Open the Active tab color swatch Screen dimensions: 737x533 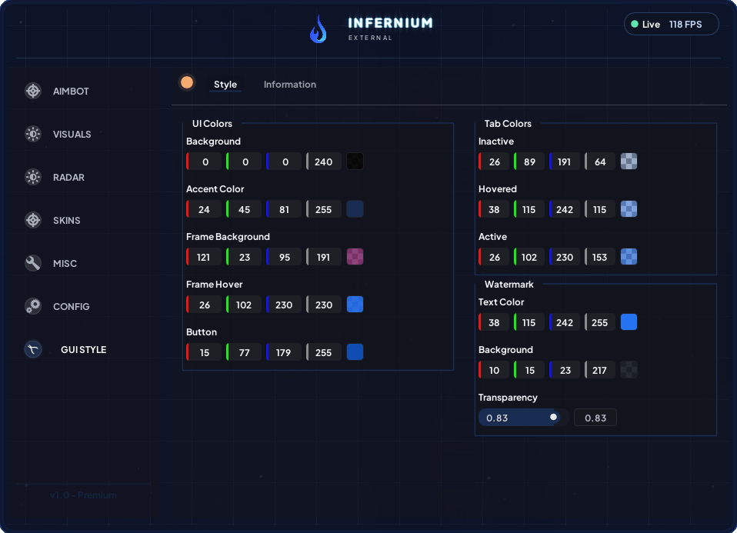pyautogui.click(x=629, y=257)
